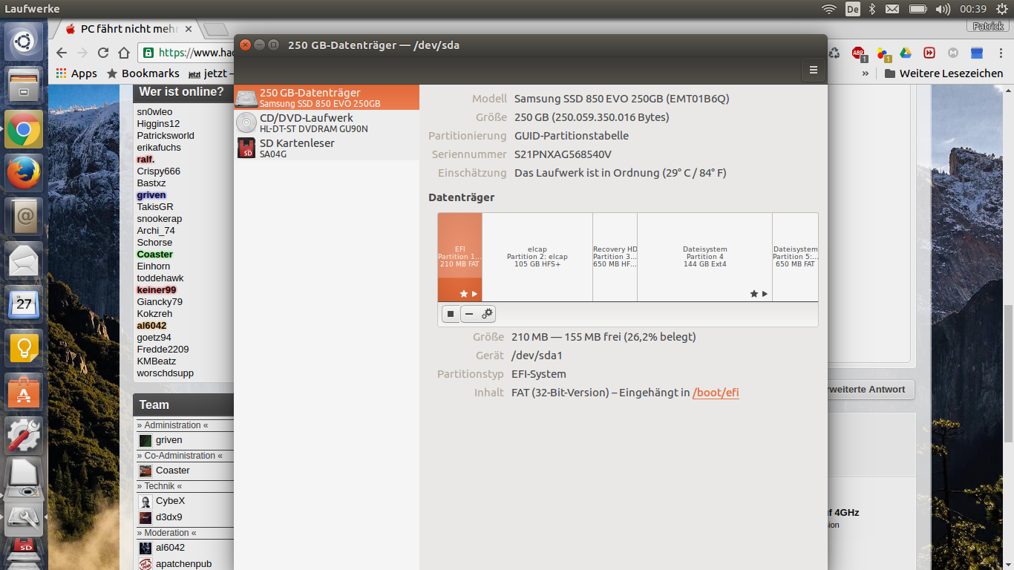
Task: Open Chrome's three-dot menu
Action: tap(1001, 53)
